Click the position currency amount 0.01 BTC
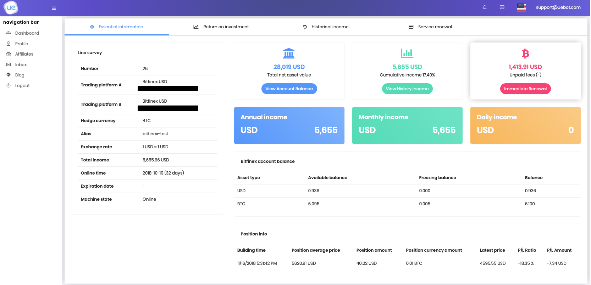591x285 pixels. point(414,263)
